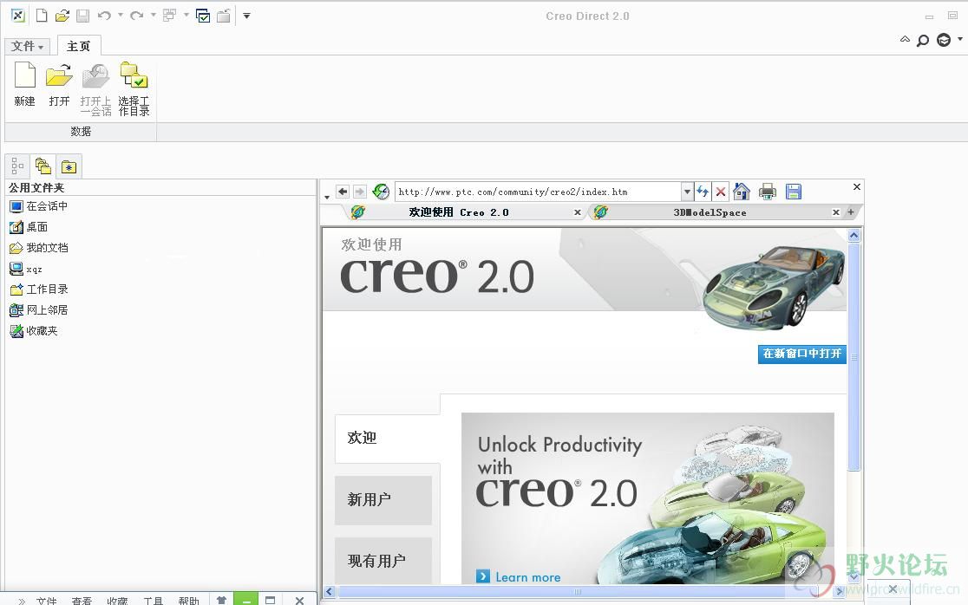This screenshot has height=605, width=968.
Task: Click 选择工作目录 in the ribbon
Action: [x=134, y=88]
